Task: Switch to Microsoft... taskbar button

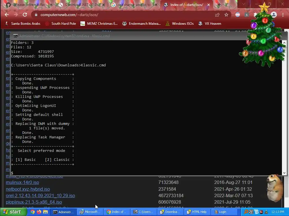Action: pos(90,212)
